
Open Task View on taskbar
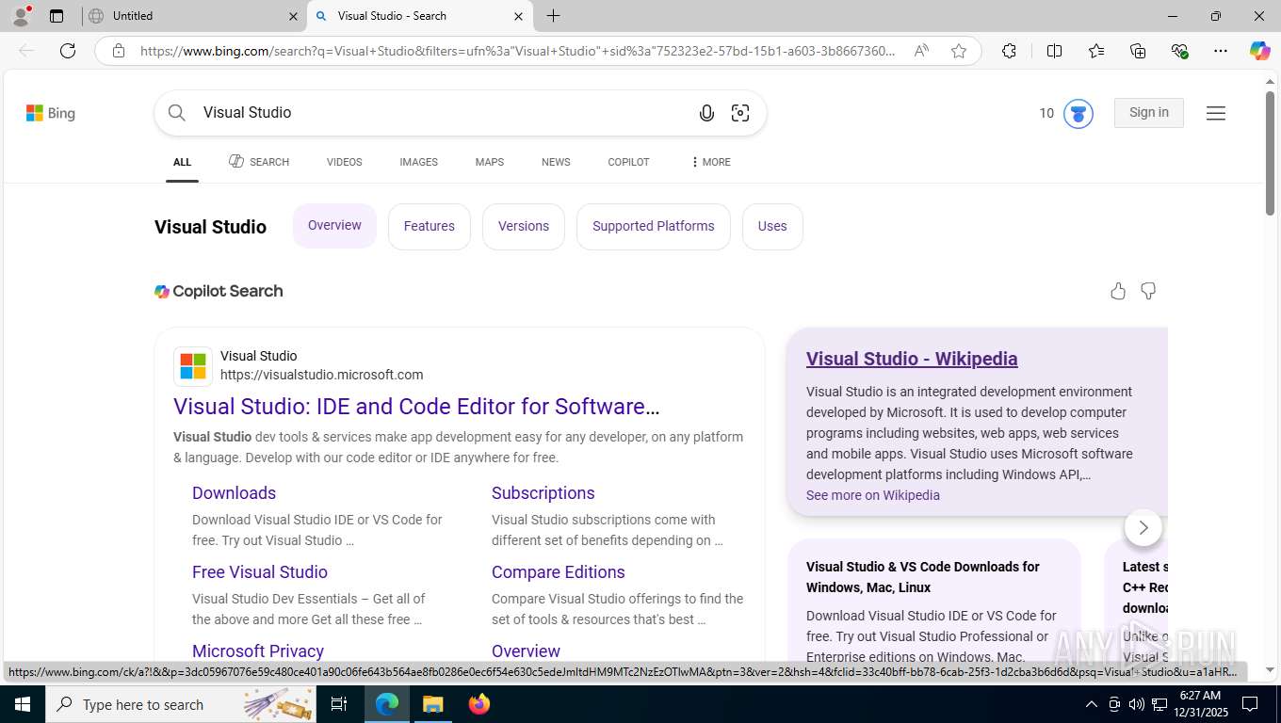(x=339, y=704)
